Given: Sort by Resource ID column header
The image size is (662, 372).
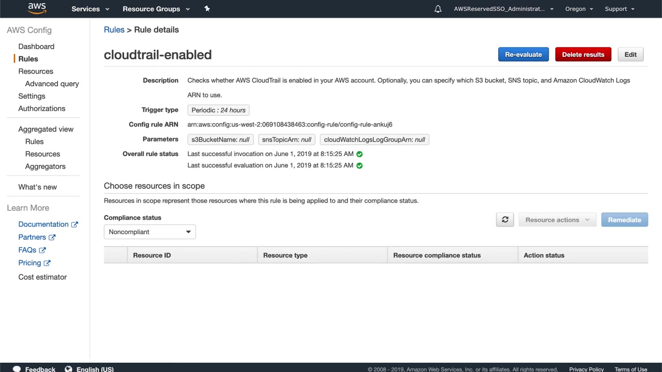Looking at the screenshot, I should tap(152, 255).
